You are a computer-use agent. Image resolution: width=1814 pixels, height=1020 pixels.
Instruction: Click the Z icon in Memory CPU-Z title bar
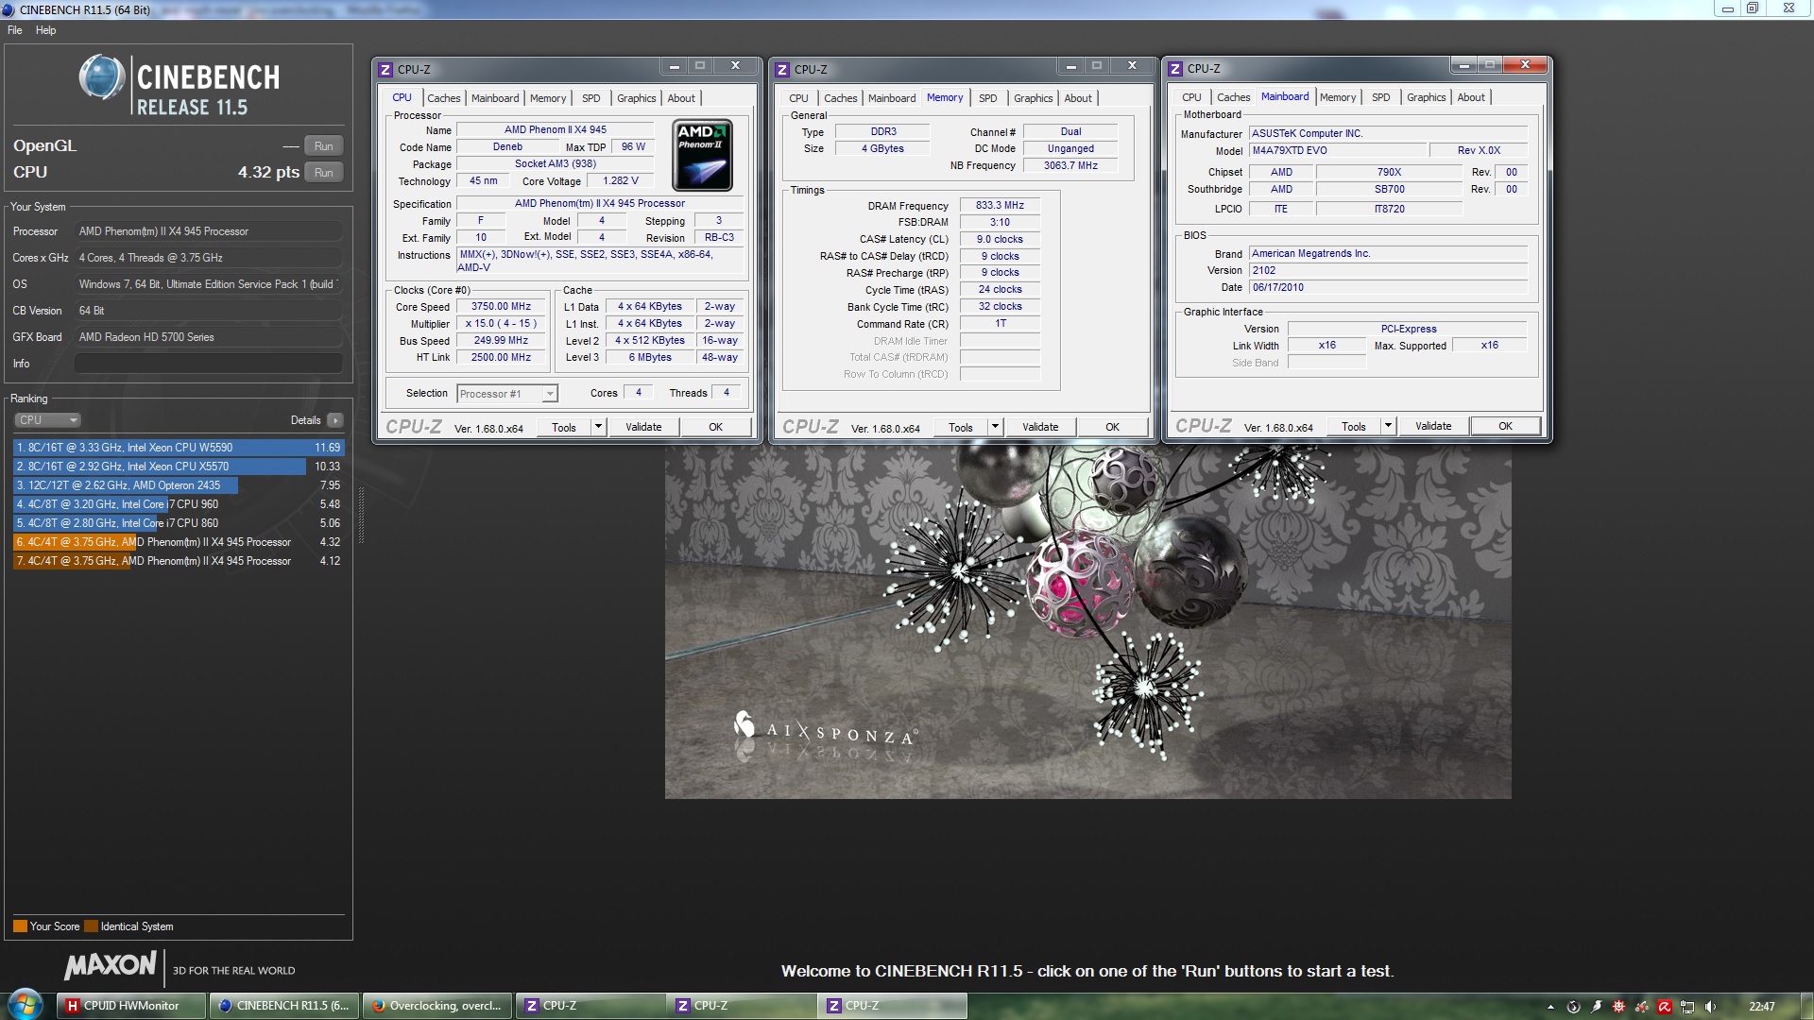[782, 69]
